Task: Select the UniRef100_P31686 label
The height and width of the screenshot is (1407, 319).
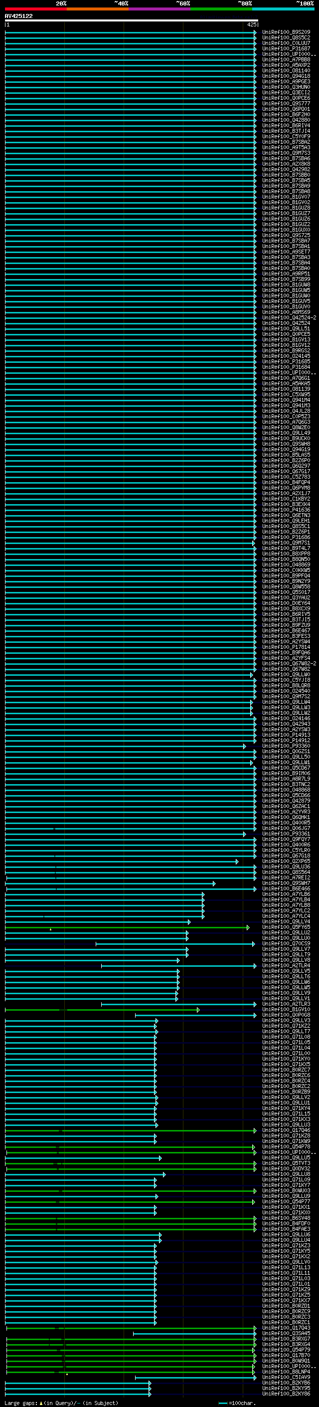Action: (x=286, y=538)
